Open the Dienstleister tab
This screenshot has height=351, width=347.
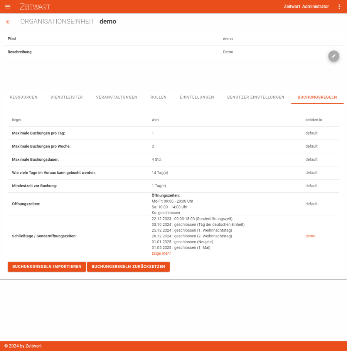pyautogui.click(x=67, y=97)
